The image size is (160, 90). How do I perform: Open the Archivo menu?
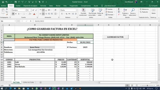3,6
